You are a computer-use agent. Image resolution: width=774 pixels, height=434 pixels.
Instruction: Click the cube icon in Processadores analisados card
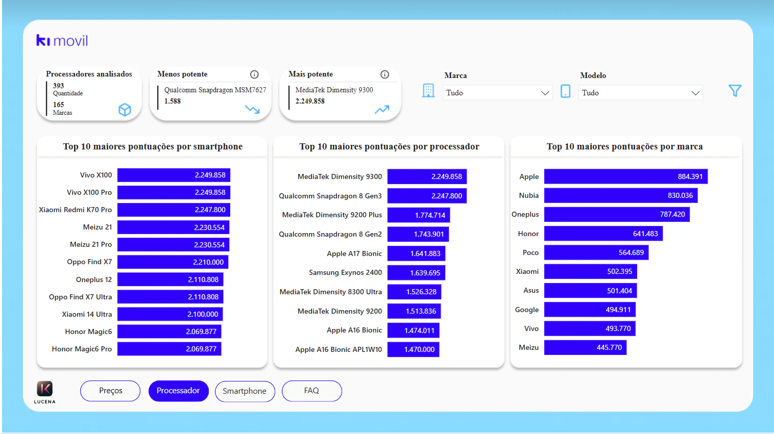click(x=125, y=110)
